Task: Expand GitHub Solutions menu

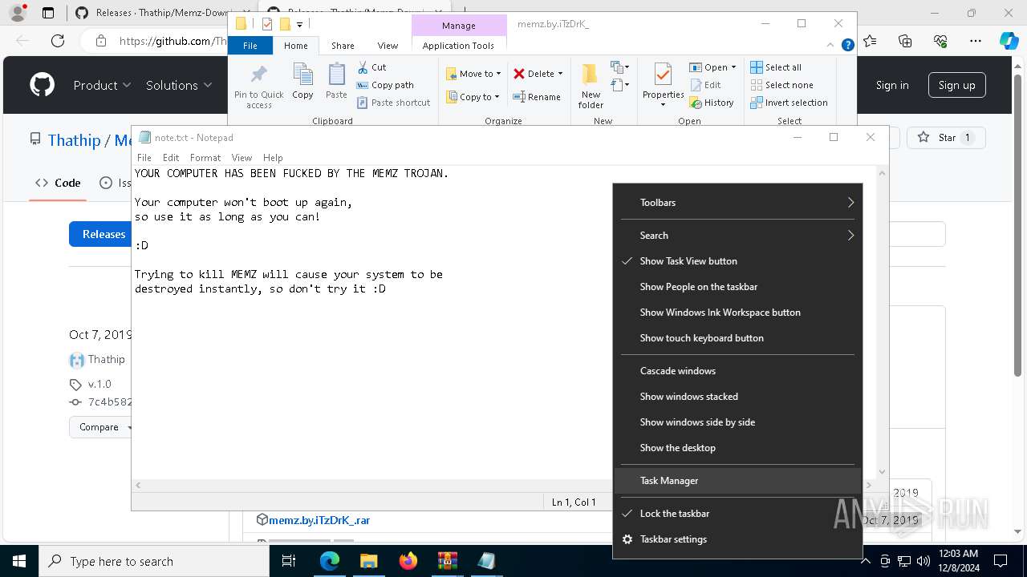Action: (x=179, y=85)
